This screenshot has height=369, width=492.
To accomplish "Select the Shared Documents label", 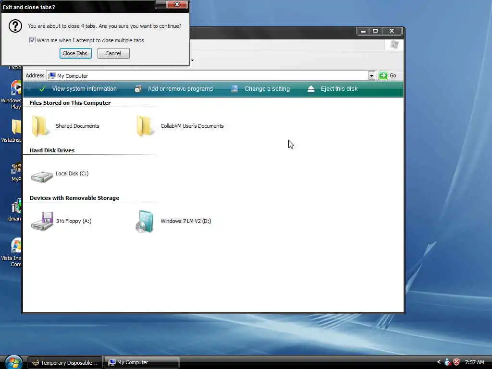I will [x=77, y=126].
